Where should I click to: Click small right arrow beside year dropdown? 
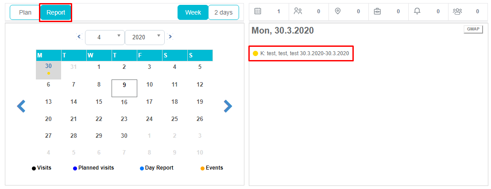(170, 37)
